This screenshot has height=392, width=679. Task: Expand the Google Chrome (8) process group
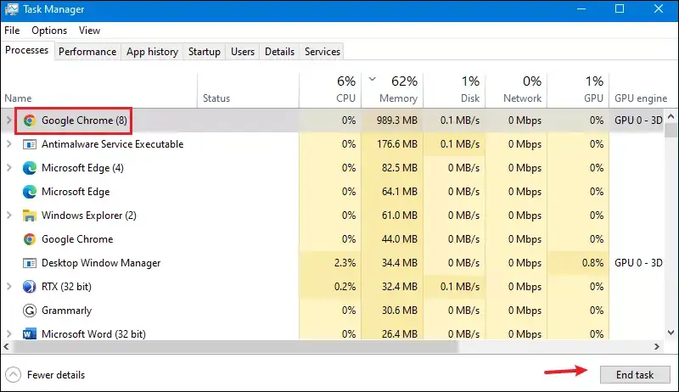(x=8, y=120)
